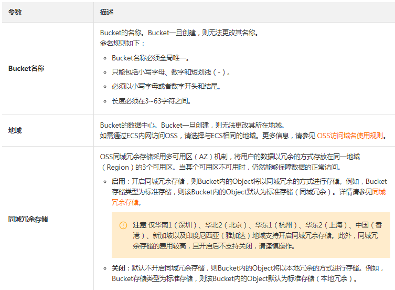Viewport: 395px width, 290px height.
Task: Select sentence 'Bucket的数据中心' in 地域 row
Action: (x=129, y=125)
